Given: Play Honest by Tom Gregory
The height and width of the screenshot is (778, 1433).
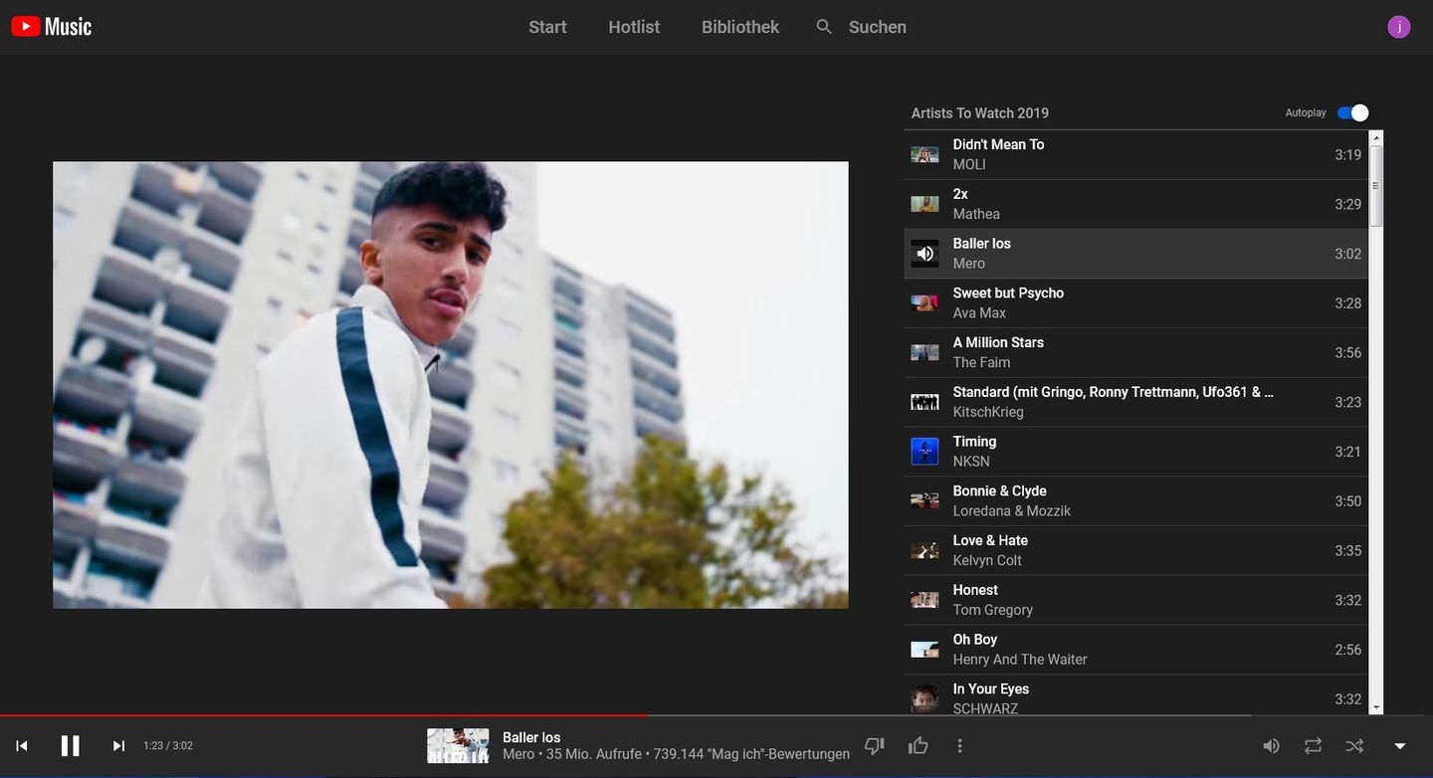Looking at the screenshot, I should pyautogui.click(x=1135, y=600).
